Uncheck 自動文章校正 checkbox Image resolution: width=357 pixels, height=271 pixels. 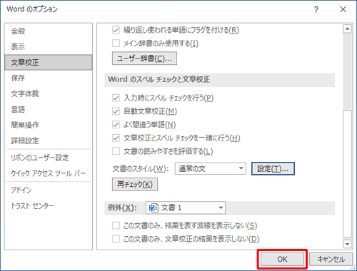pyautogui.click(x=116, y=111)
